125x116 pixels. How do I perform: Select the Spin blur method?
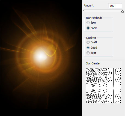pyautogui.click(x=88, y=22)
